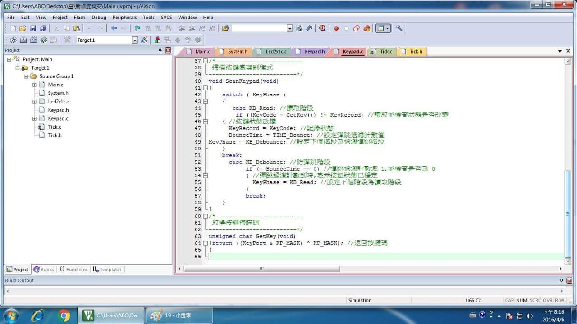
Task: Open the Configuration wrench icon
Action: point(399,28)
